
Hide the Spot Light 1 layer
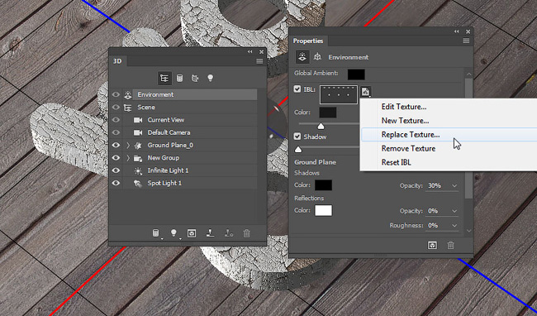click(x=116, y=183)
